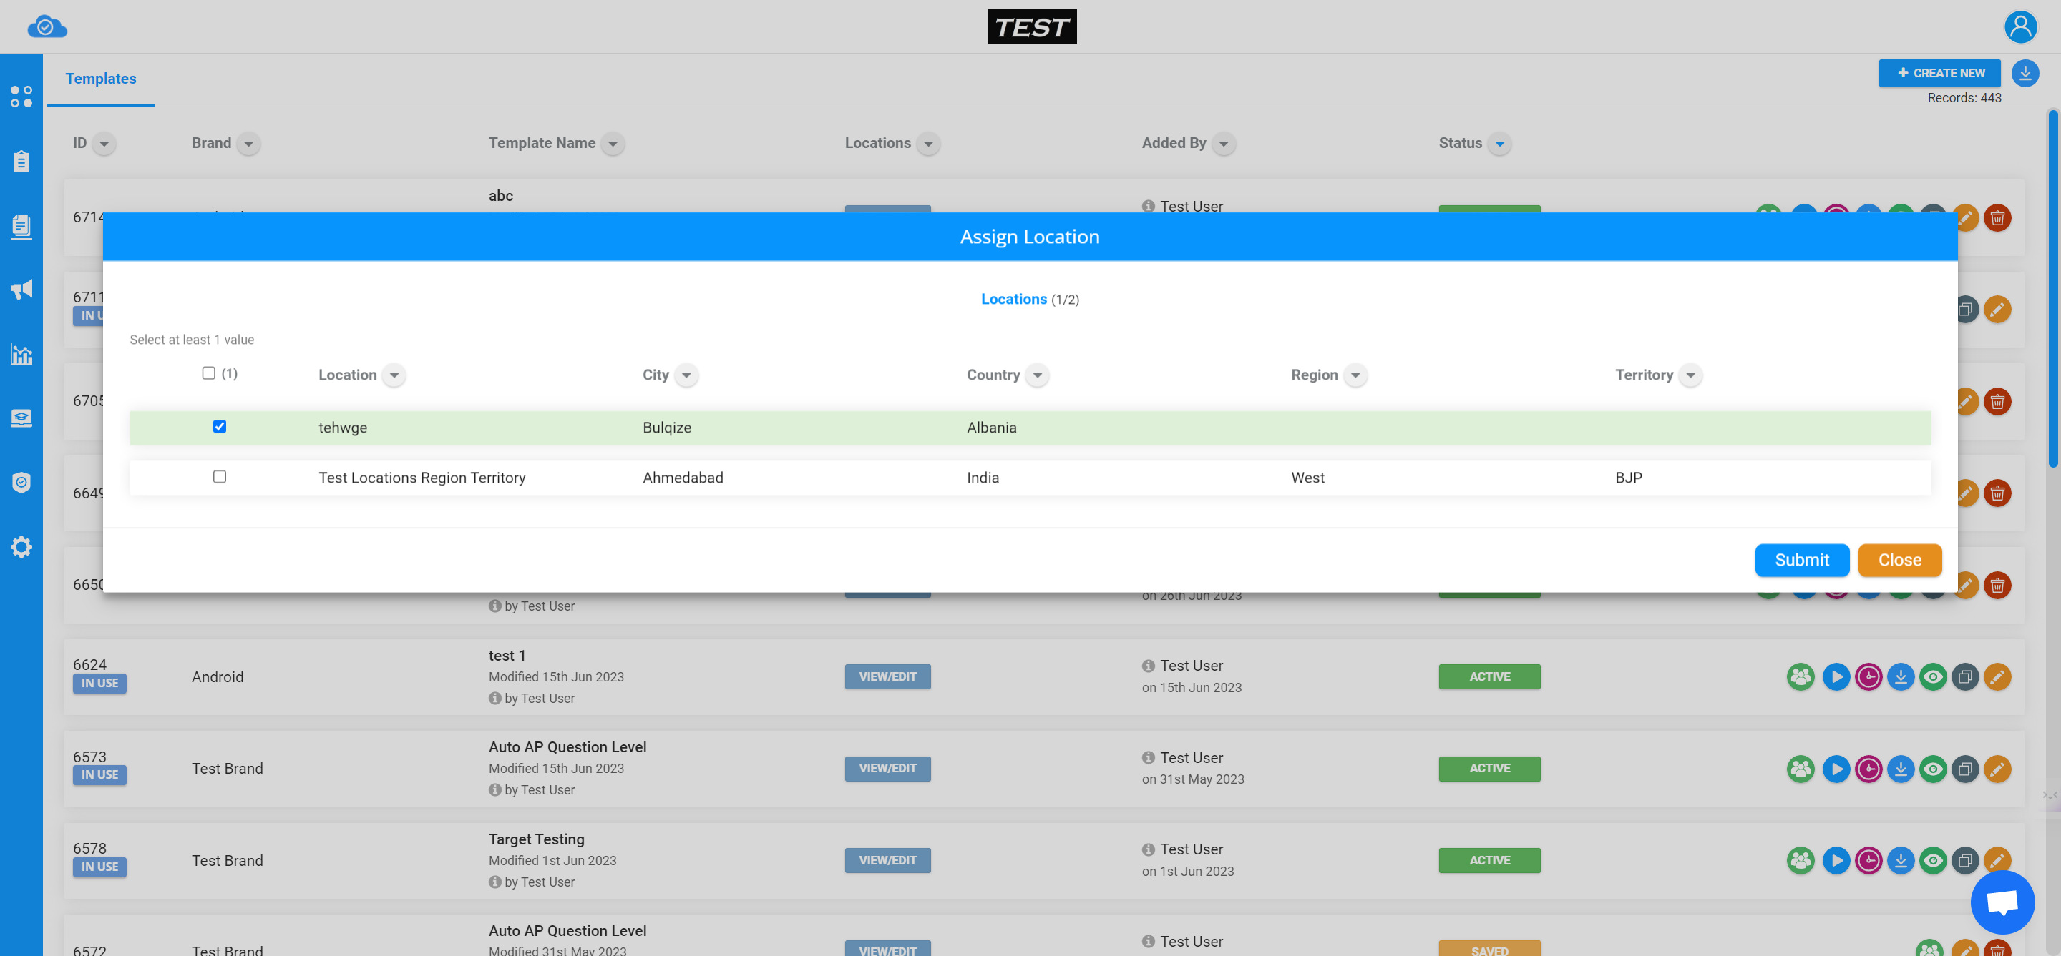This screenshot has height=956, width=2061.
Task: Click View/Edit for Target Testing
Action: pos(887,861)
